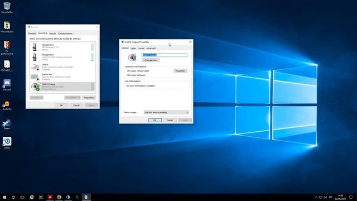Click the CABLE Output speaker icon in Properties
This screenshot has height=201, width=357.
132,58
